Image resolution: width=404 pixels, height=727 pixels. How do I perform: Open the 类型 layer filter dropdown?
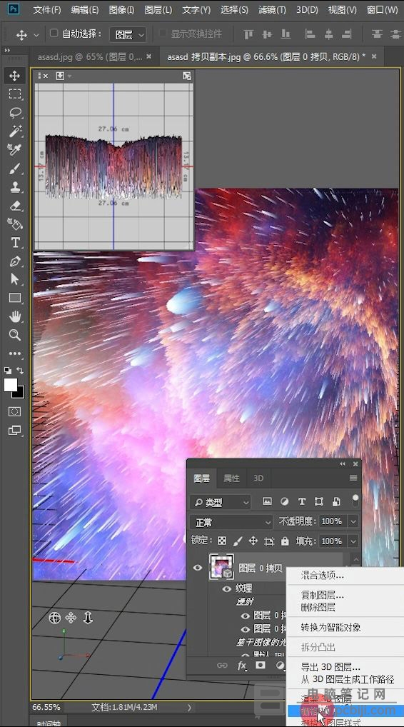220,501
